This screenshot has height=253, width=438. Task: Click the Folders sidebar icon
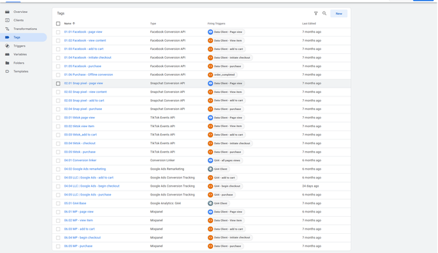pyautogui.click(x=8, y=63)
